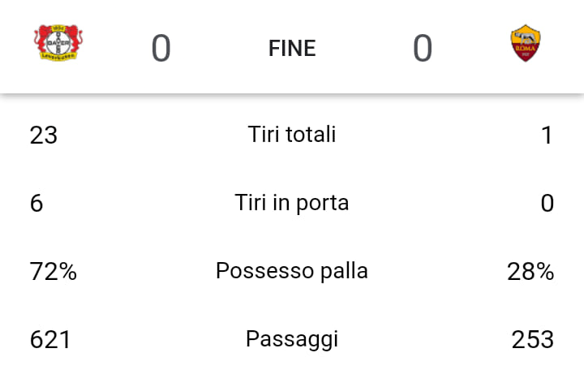The width and height of the screenshot is (584, 383).
Task: Click the Bayer Leverkusen team crest
Action: 58,43
